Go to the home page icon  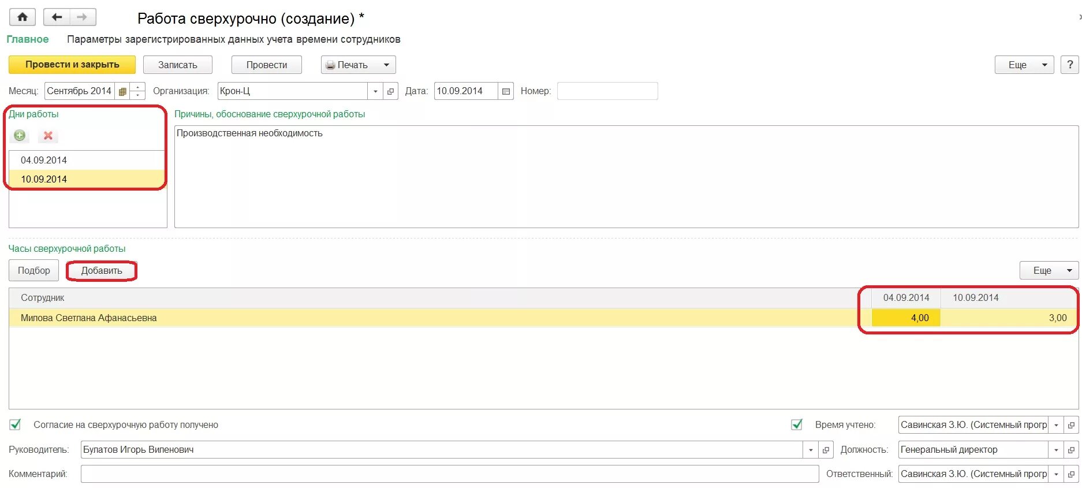(23, 17)
